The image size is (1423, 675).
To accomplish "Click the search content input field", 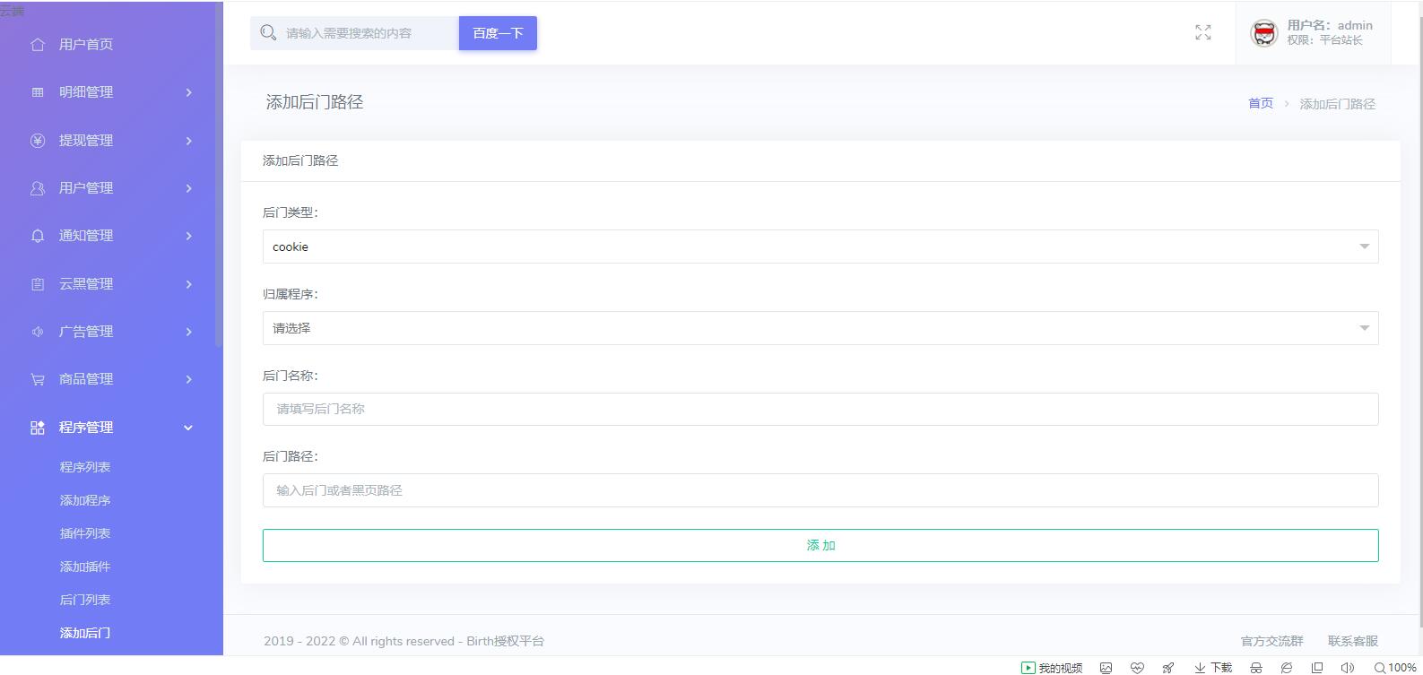I will click(368, 33).
